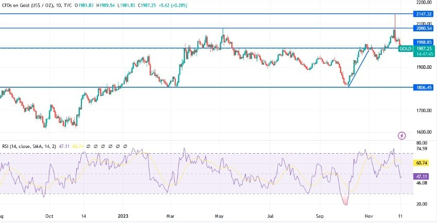Open the RSI (14, close, SMA, 14, 2) legend
The height and width of the screenshot is (223, 437).
[29, 146]
